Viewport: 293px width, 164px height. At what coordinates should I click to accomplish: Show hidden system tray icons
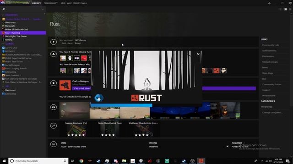(262, 161)
